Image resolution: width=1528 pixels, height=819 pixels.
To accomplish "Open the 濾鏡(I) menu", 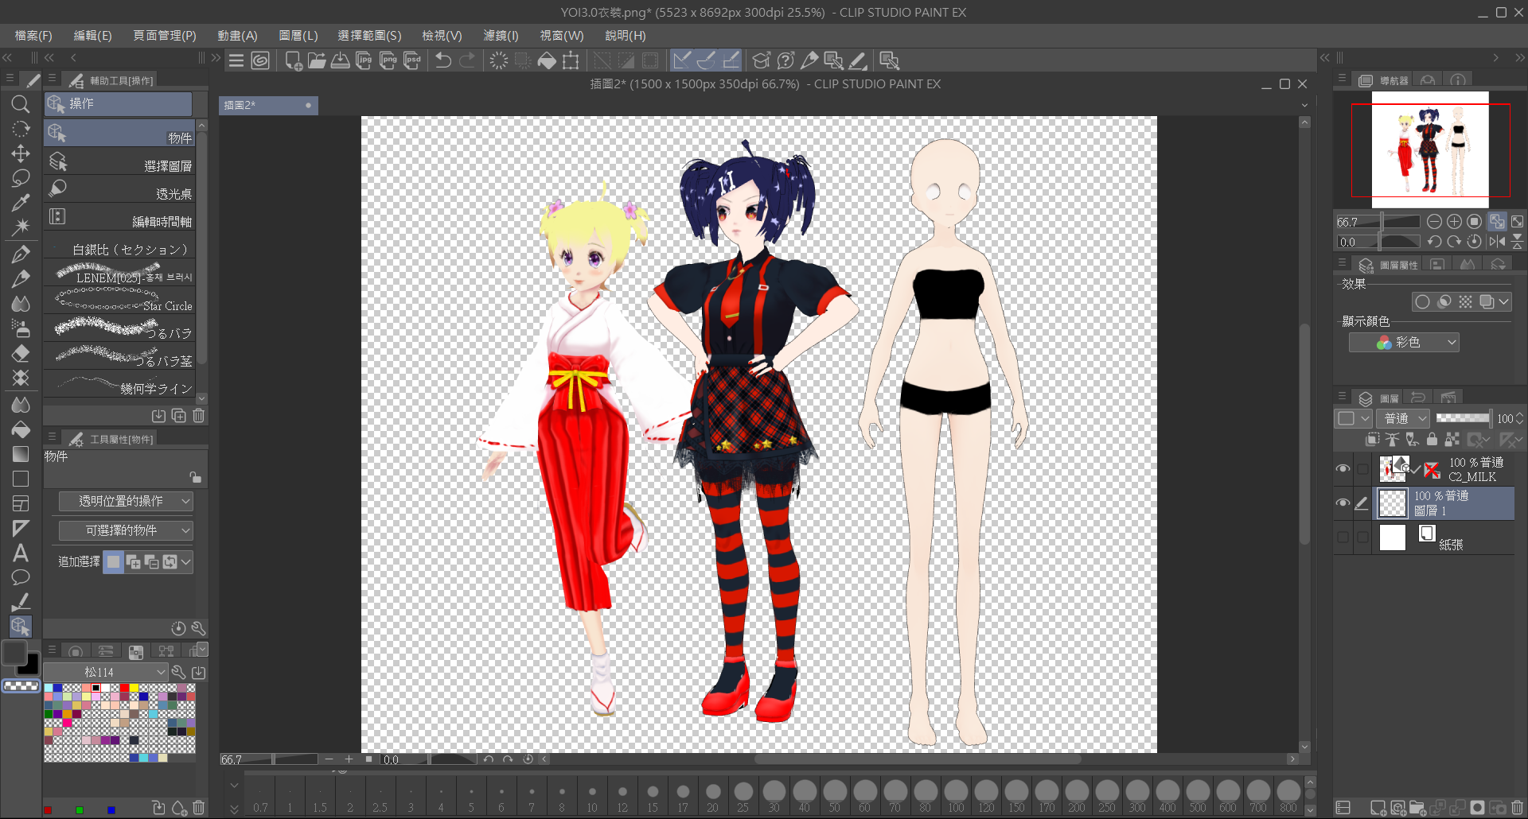I will 501,36.
